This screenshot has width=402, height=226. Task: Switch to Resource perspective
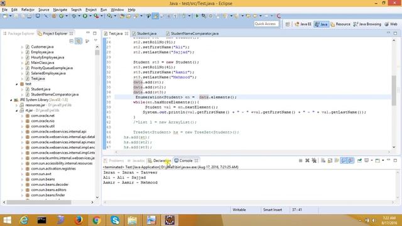[x=340, y=24]
